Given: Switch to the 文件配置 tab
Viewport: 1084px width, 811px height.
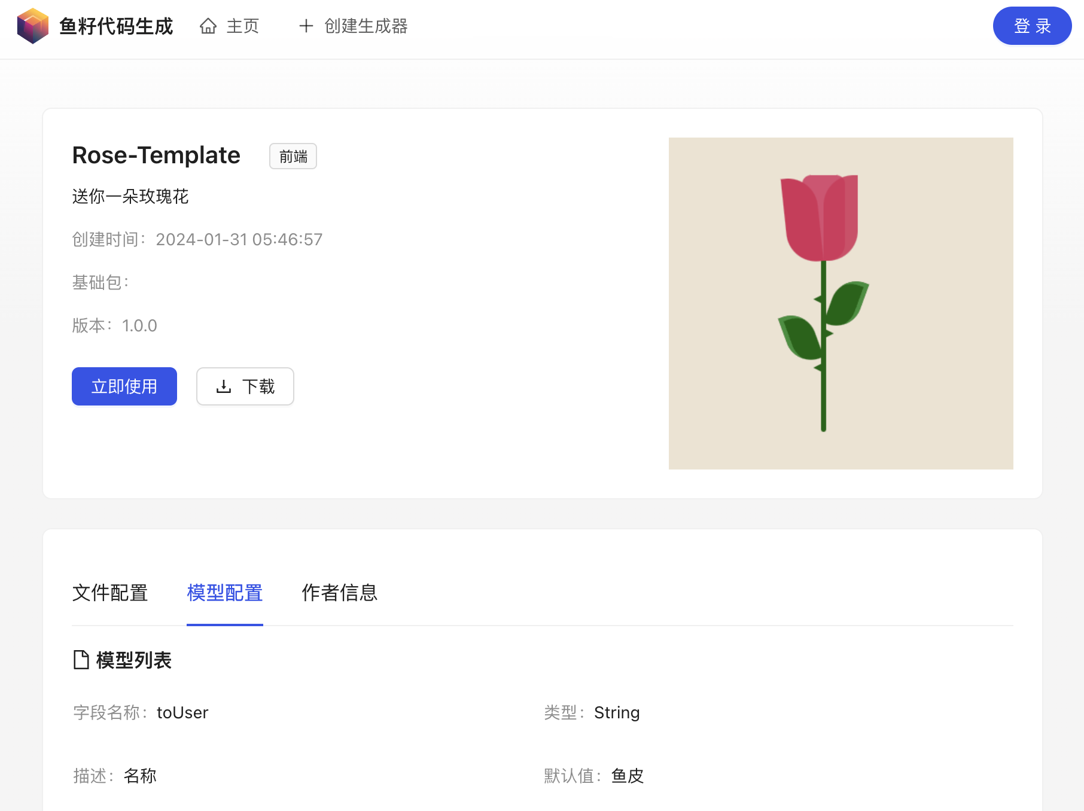Looking at the screenshot, I should click(110, 593).
